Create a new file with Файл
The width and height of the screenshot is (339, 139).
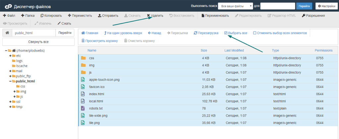point(9,15)
